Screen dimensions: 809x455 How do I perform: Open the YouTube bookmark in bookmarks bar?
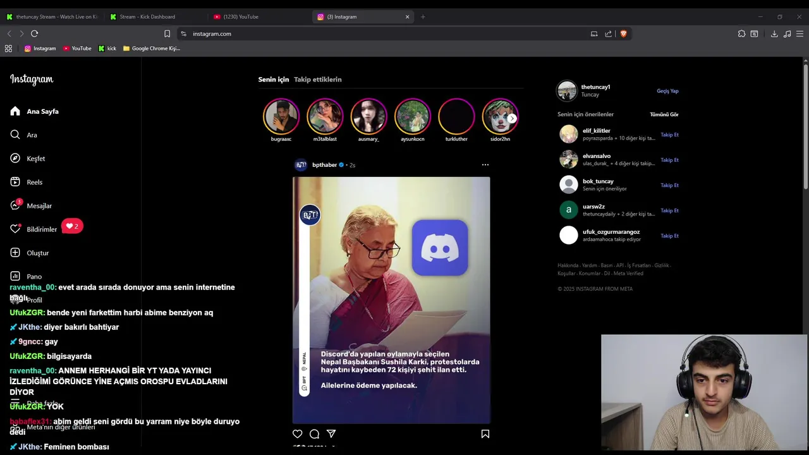76,48
